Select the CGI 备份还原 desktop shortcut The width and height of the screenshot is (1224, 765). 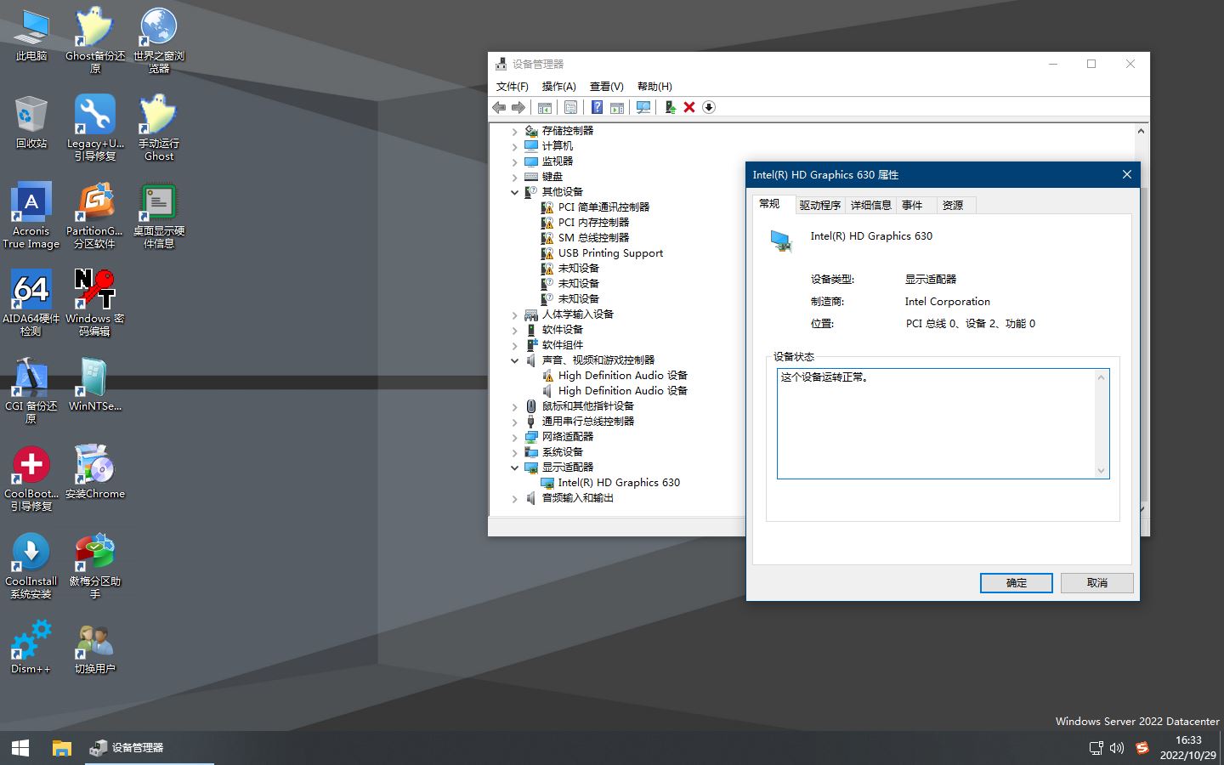point(31,391)
